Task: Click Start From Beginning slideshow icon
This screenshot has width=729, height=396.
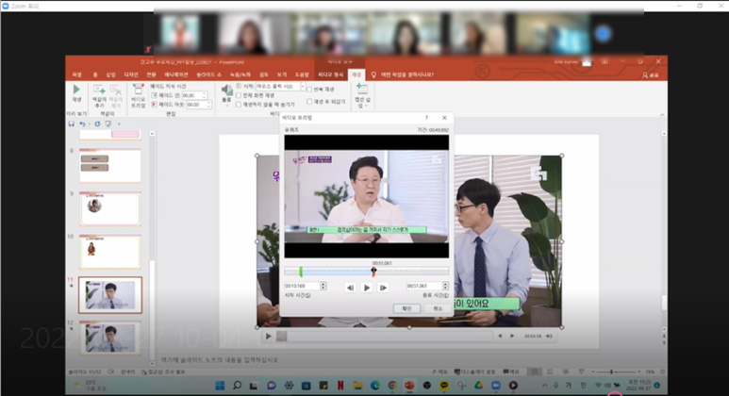Action: click(x=108, y=124)
